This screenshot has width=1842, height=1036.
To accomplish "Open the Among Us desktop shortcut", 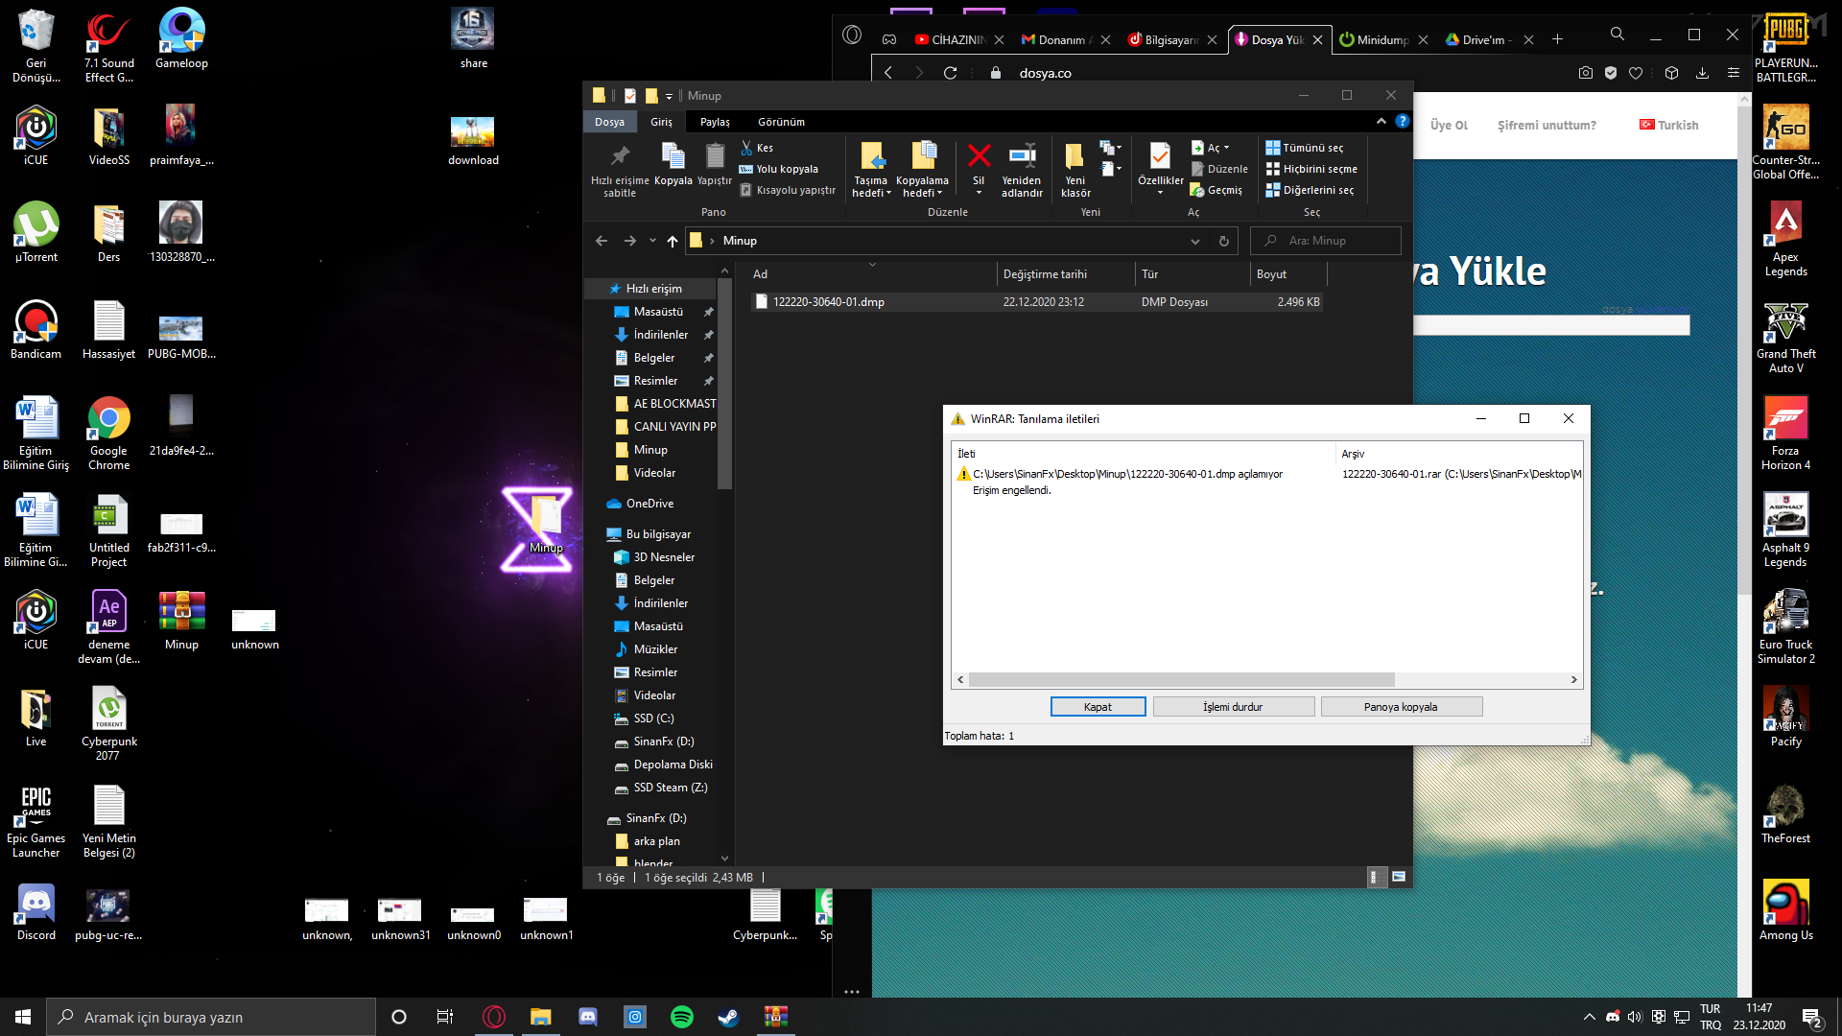I will coord(1785,911).
